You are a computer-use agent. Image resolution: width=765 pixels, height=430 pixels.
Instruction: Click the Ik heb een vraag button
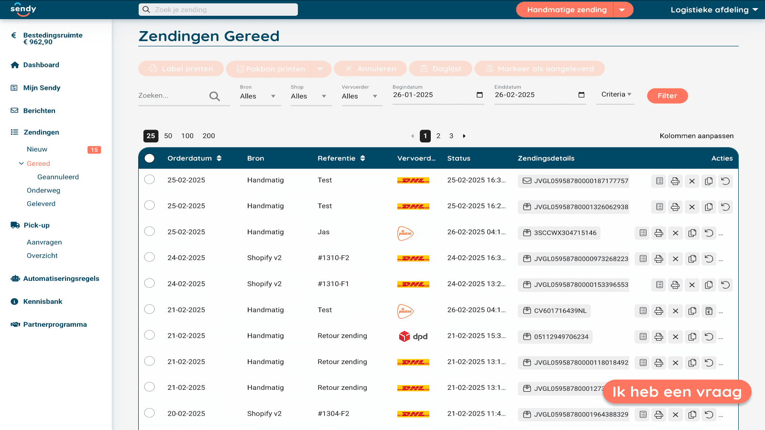(676, 391)
